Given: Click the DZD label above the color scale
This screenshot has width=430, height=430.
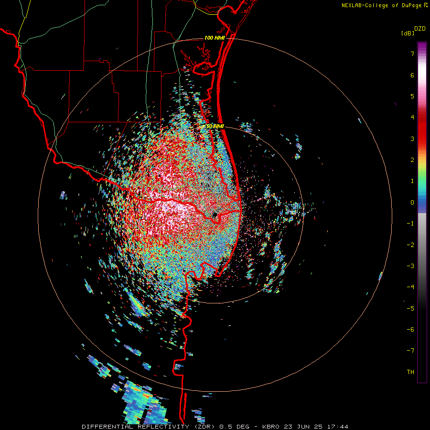Looking at the screenshot, I should [420, 29].
